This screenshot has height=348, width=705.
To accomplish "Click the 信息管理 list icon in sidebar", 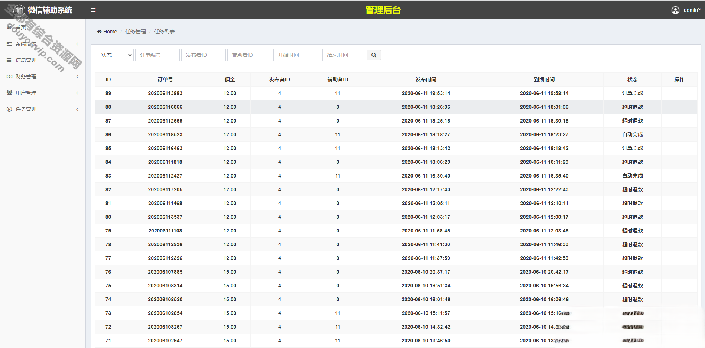I will [9, 60].
